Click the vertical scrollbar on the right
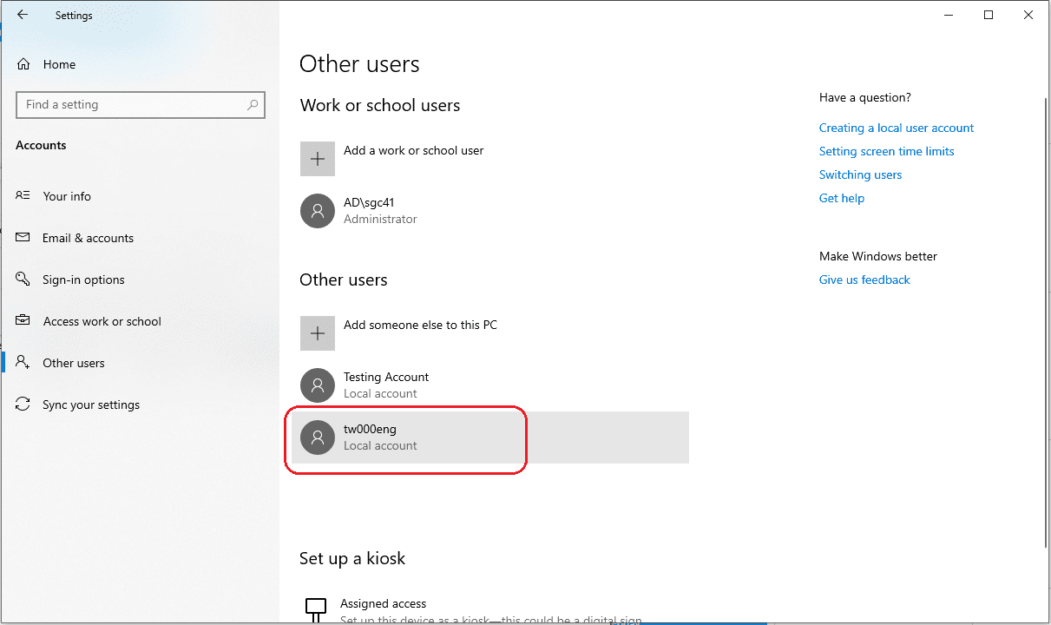The height and width of the screenshot is (625, 1051). [x=1045, y=321]
